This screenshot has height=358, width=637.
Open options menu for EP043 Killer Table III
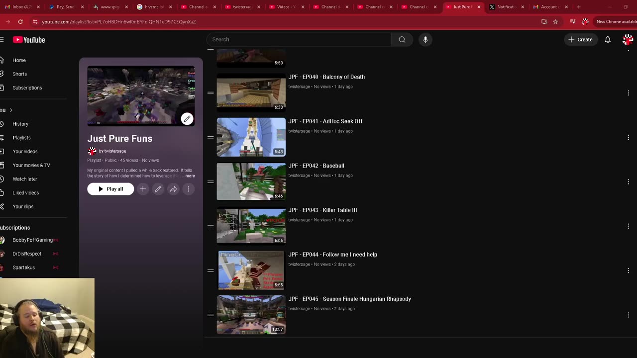click(x=628, y=226)
